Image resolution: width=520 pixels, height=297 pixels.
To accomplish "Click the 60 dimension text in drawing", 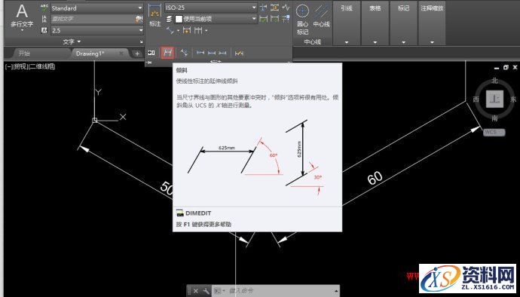I will tap(375, 179).
